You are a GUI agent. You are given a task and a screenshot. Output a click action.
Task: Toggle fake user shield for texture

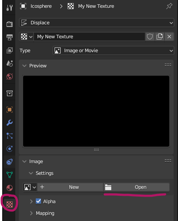point(150,37)
